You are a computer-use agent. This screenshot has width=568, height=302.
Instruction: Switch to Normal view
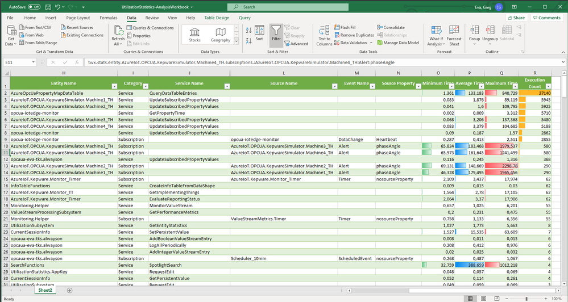[470, 299]
